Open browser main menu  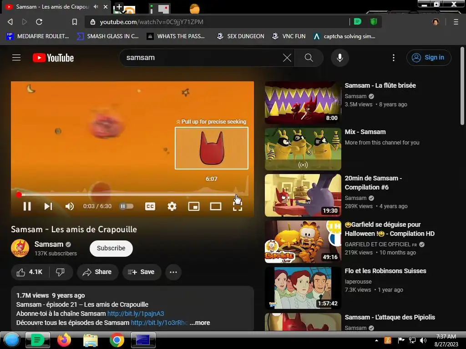pyautogui.click(x=456, y=22)
